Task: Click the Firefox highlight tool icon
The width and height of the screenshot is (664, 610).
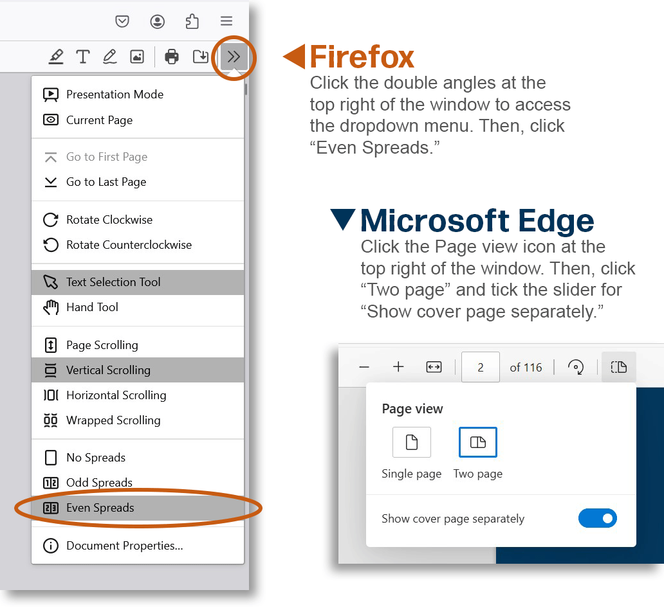Action: (x=56, y=57)
